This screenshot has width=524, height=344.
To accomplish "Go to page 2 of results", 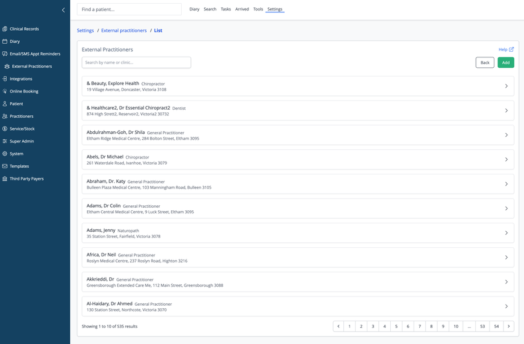I will coord(361,326).
